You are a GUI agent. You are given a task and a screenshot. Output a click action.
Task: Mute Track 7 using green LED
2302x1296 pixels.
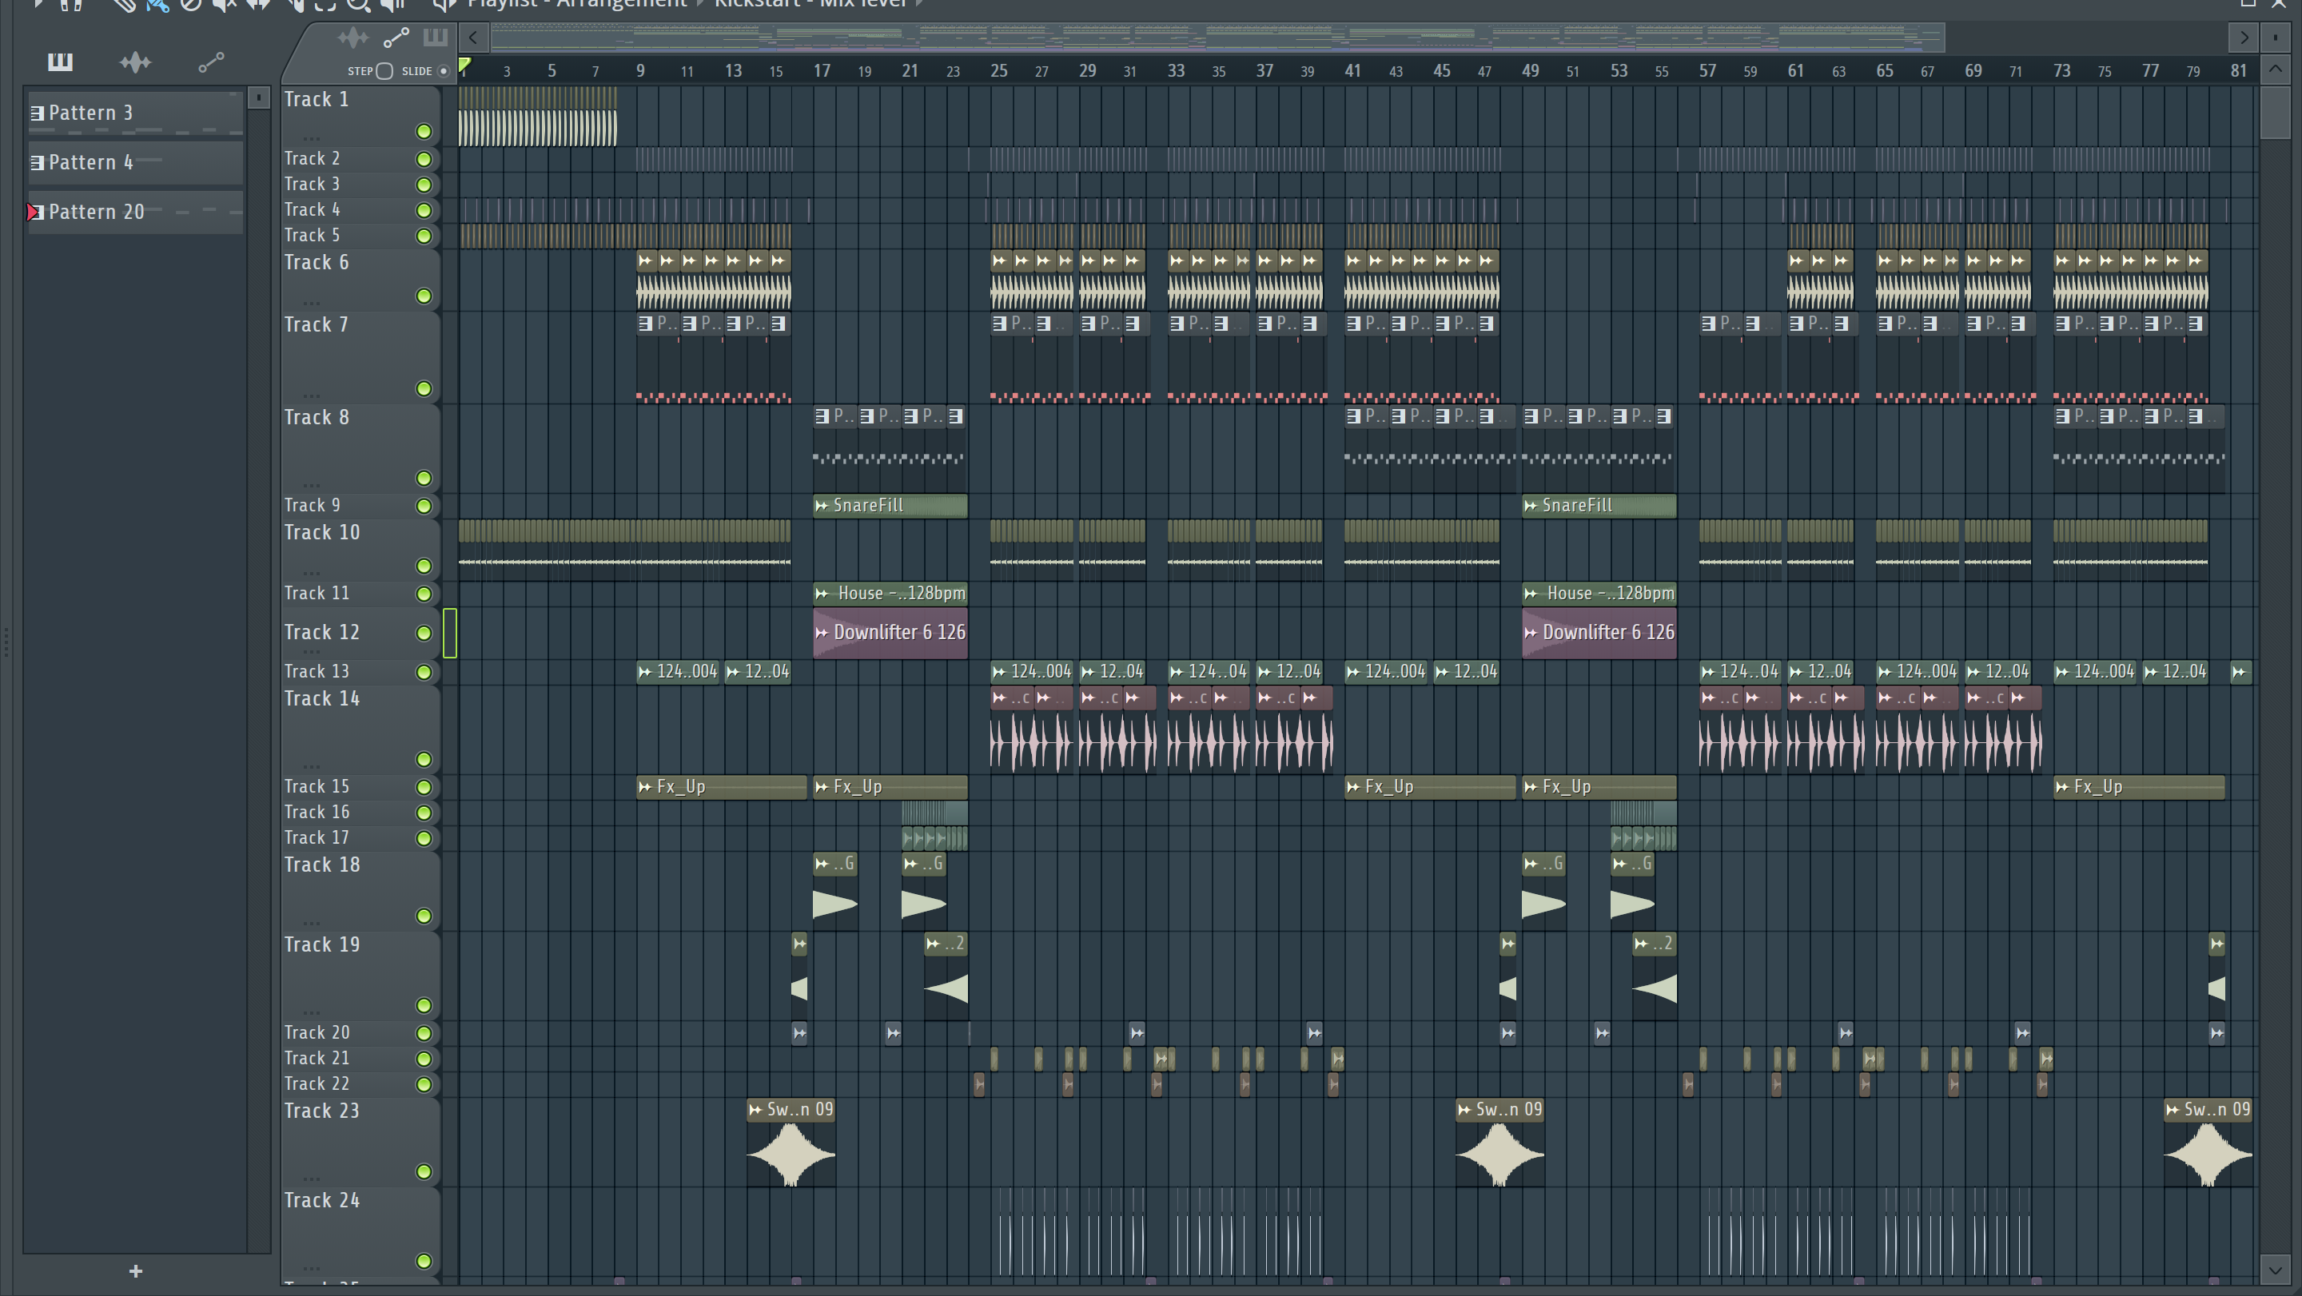[424, 388]
